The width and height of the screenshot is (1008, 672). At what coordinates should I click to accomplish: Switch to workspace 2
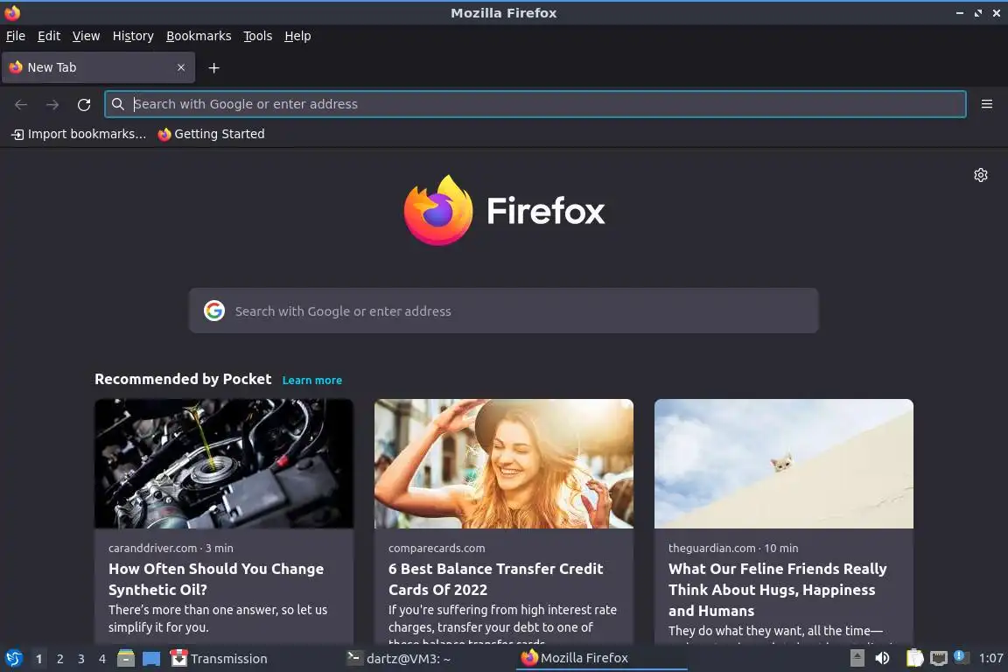pyautogui.click(x=60, y=659)
